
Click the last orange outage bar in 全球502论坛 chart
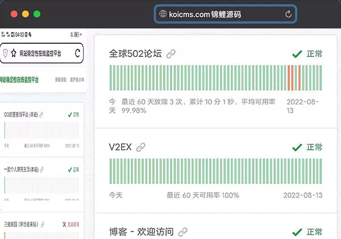300,78
